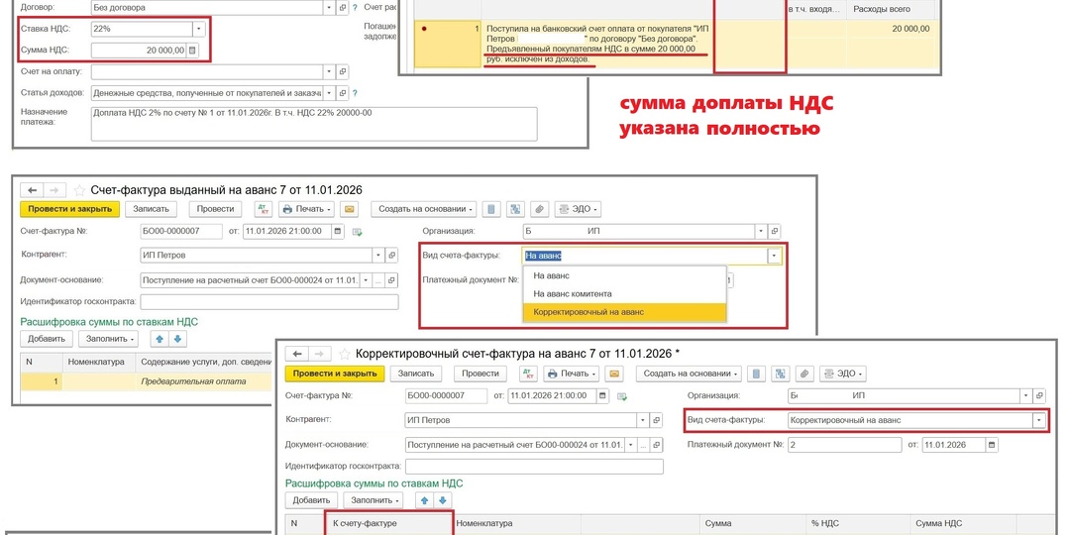The height and width of the screenshot is (535, 1070).
Task: Move row up arrow in Корректировочный счет-фактура table
Action: coord(425,500)
